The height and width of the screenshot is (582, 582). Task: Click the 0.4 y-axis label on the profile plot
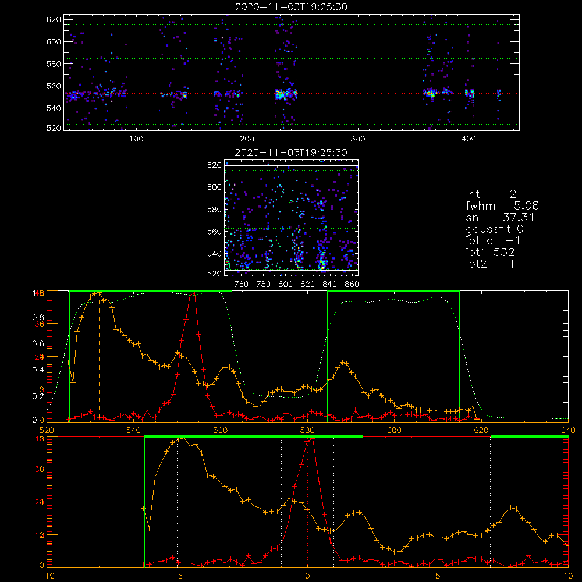coord(38,370)
